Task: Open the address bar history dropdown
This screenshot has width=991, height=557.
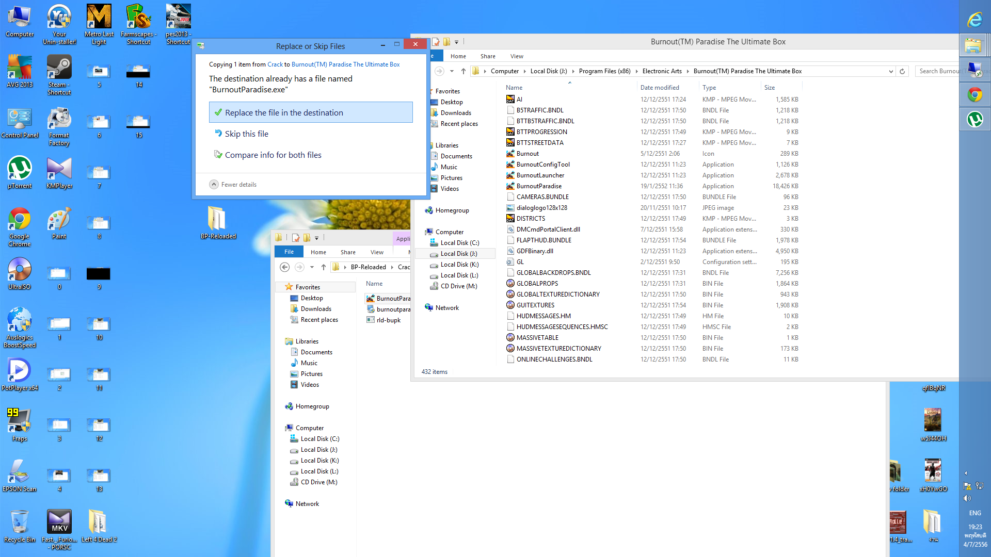Action: pos(891,71)
